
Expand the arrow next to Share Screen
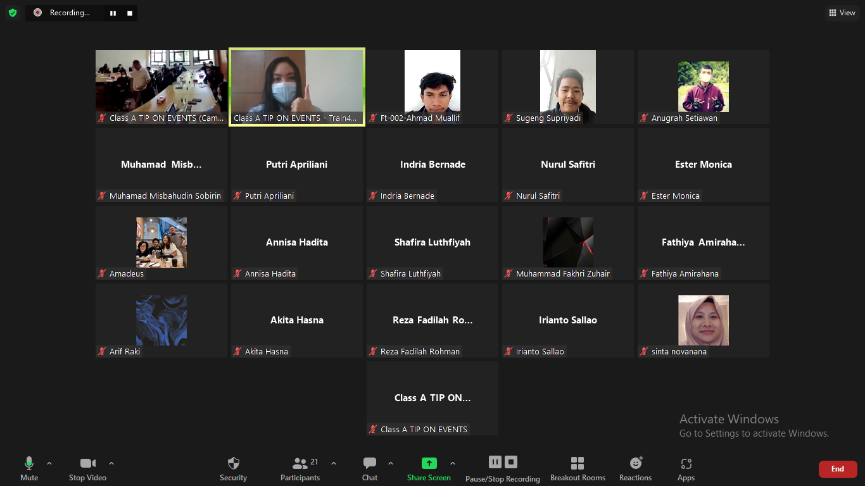452,463
